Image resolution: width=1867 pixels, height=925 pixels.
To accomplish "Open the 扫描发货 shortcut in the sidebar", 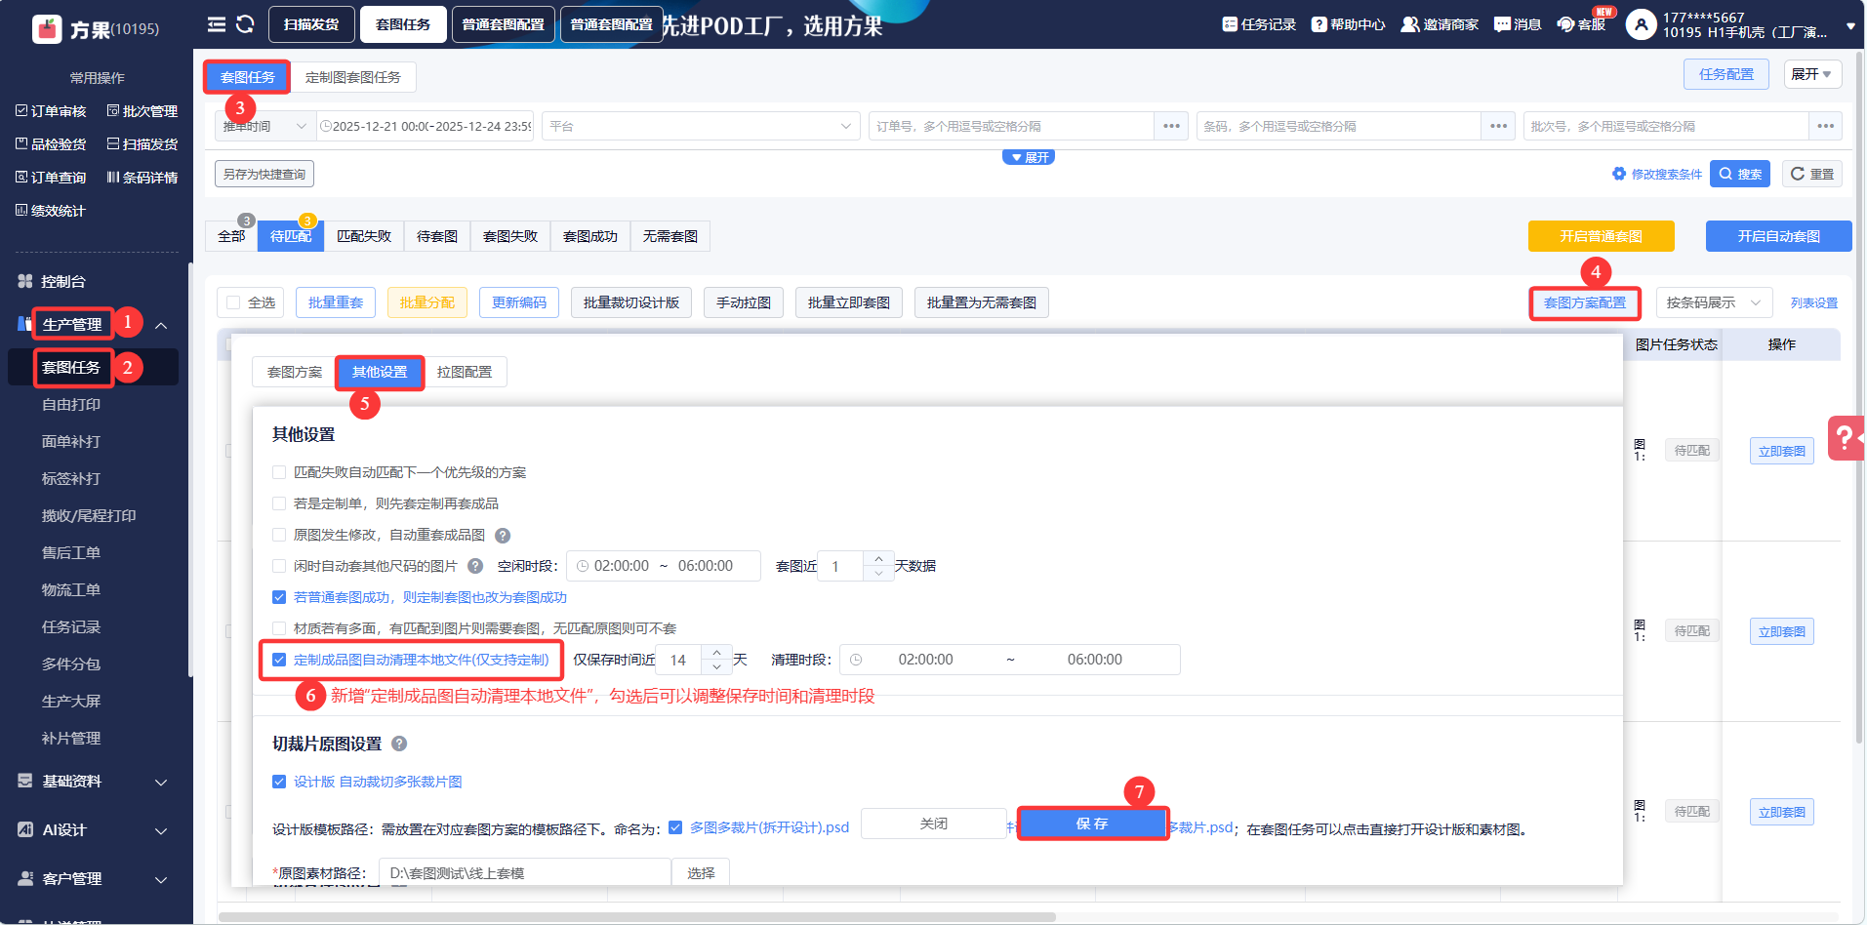I will (142, 144).
